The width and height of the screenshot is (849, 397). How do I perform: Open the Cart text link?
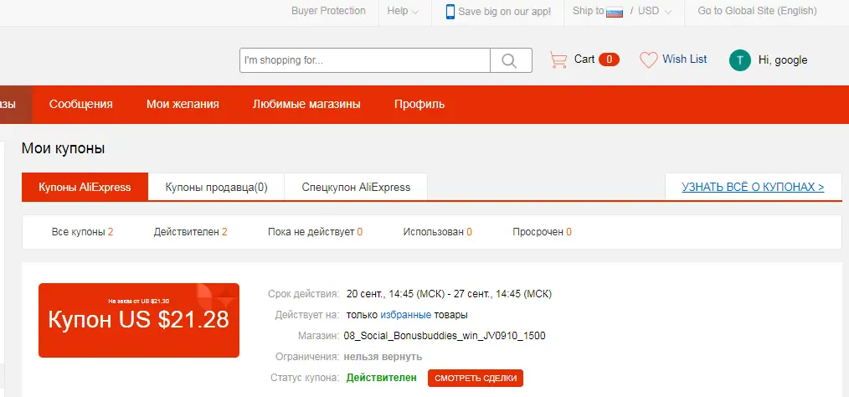pyautogui.click(x=584, y=59)
